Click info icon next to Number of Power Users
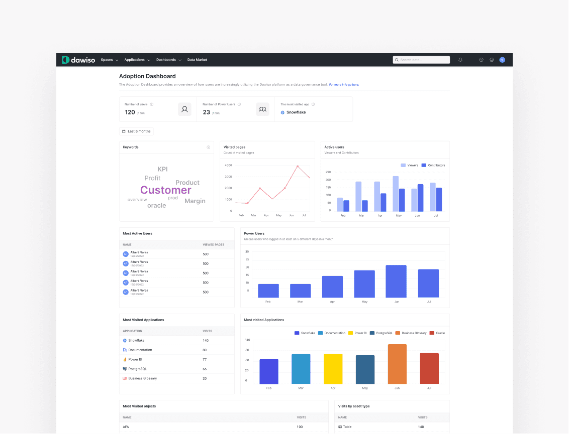The width and height of the screenshot is (569, 434). 239,104
